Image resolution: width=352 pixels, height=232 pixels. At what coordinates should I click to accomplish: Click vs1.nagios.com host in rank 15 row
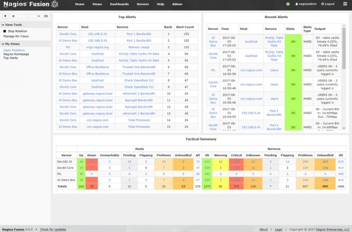click(x=98, y=127)
